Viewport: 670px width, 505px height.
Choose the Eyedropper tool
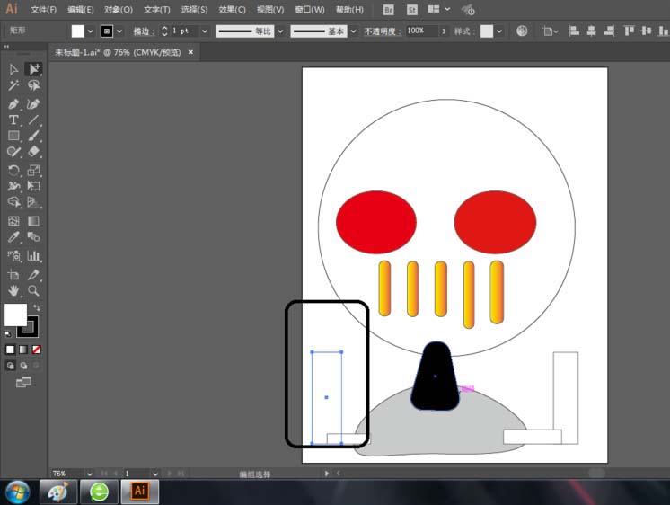pos(13,237)
